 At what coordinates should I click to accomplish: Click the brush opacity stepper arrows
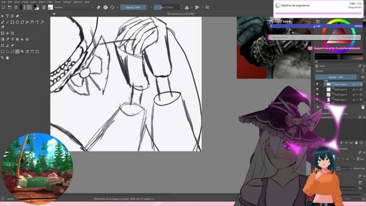point(148,7)
